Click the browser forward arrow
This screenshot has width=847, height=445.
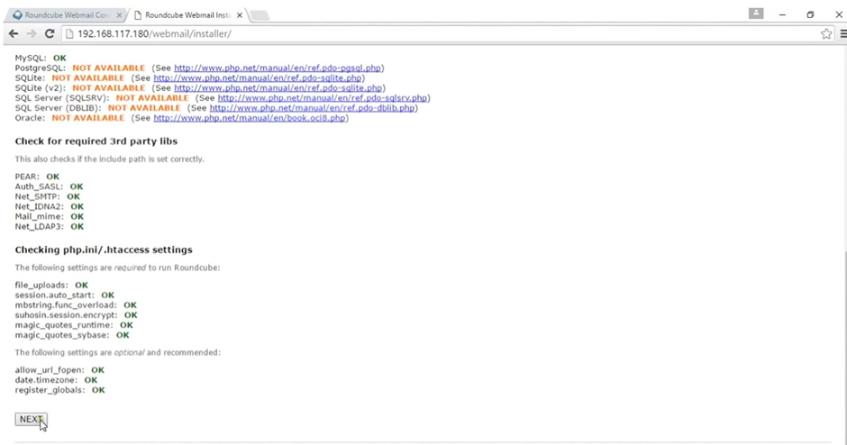click(31, 33)
